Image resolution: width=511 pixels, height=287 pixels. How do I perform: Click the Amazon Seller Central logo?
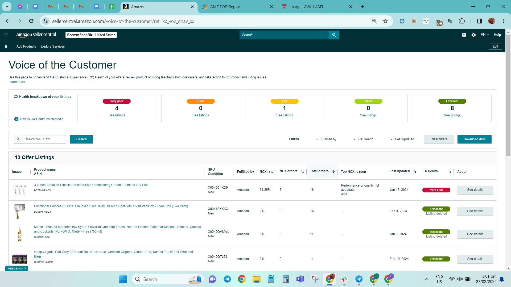tap(36, 35)
